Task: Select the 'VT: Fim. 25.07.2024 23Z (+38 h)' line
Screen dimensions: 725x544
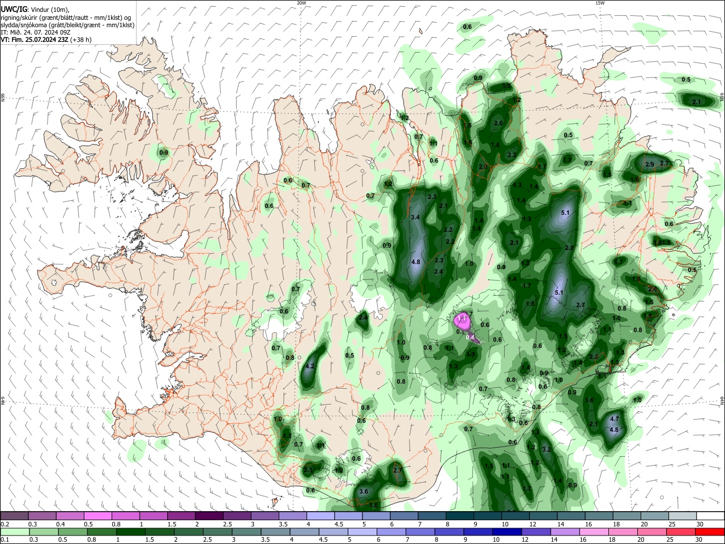Action: click(46, 40)
